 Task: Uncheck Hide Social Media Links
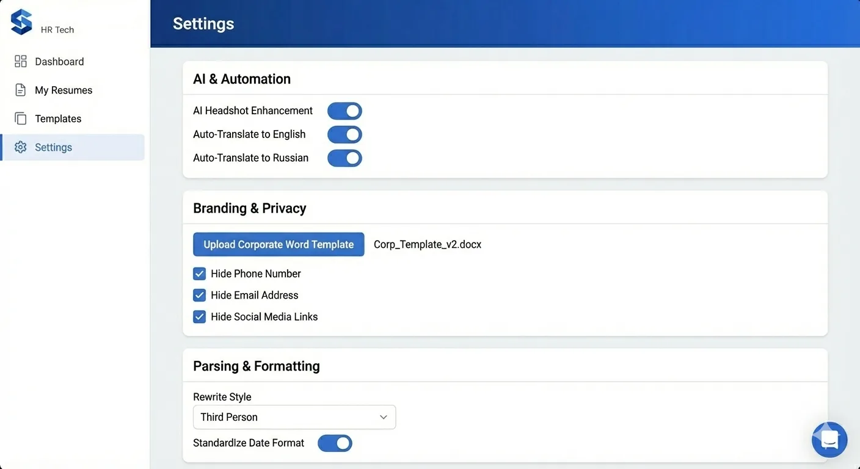pos(199,316)
